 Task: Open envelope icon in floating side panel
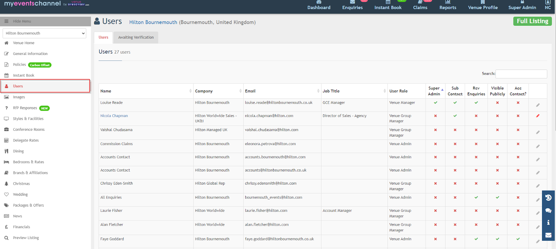coord(548,235)
